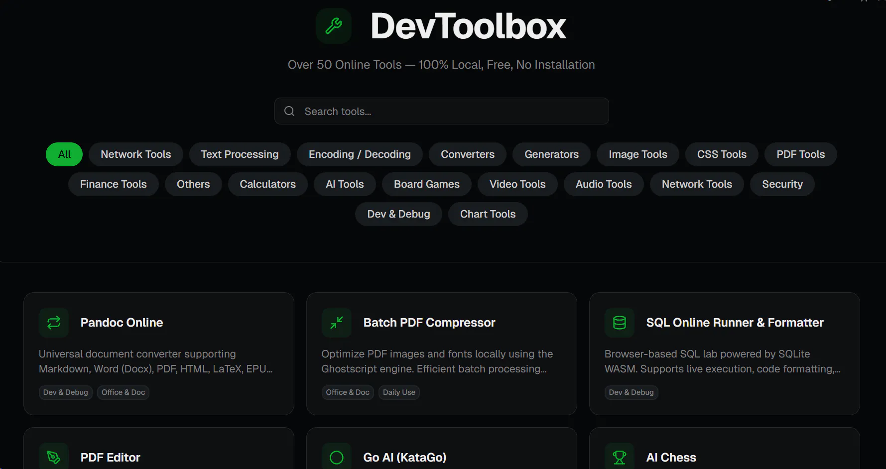Filter by CSS Tools category

click(722, 154)
